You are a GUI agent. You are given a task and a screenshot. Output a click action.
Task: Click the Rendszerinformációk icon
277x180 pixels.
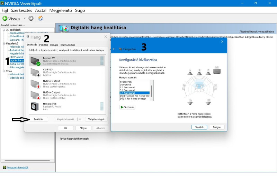point(5,168)
